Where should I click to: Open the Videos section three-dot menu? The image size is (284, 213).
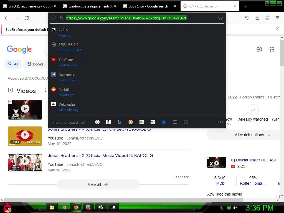point(45,90)
